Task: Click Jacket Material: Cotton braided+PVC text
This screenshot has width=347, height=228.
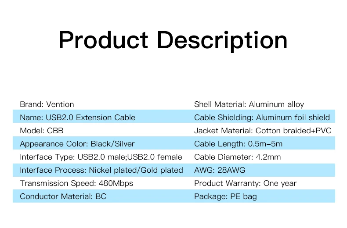Action: [263, 131]
